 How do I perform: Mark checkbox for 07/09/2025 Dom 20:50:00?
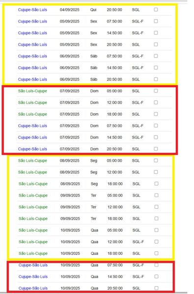point(156,149)
